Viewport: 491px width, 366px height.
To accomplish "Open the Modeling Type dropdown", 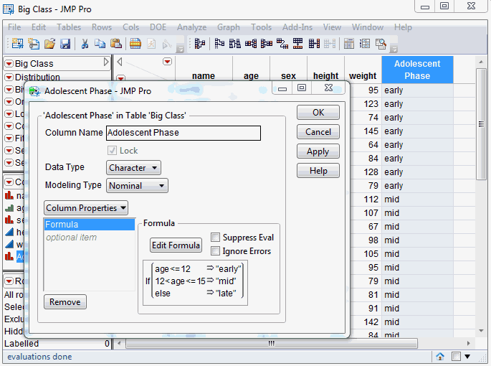I will pyautogui.click(x=137, y=186).
